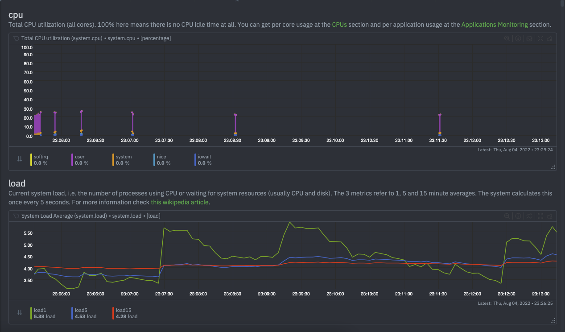Image resolution: width=565 pixels, height=332 pixels.
Task: Click the info icon on the CPU chart
Action: click(x=518, y=38)
